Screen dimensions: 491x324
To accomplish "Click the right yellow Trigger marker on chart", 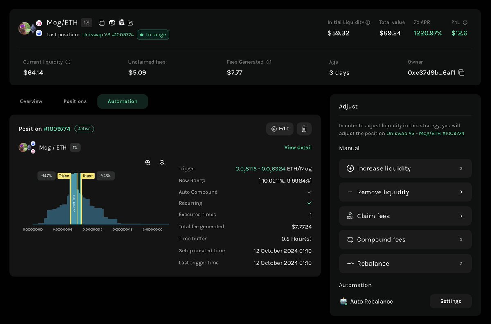I will click(x=88, y=176).
